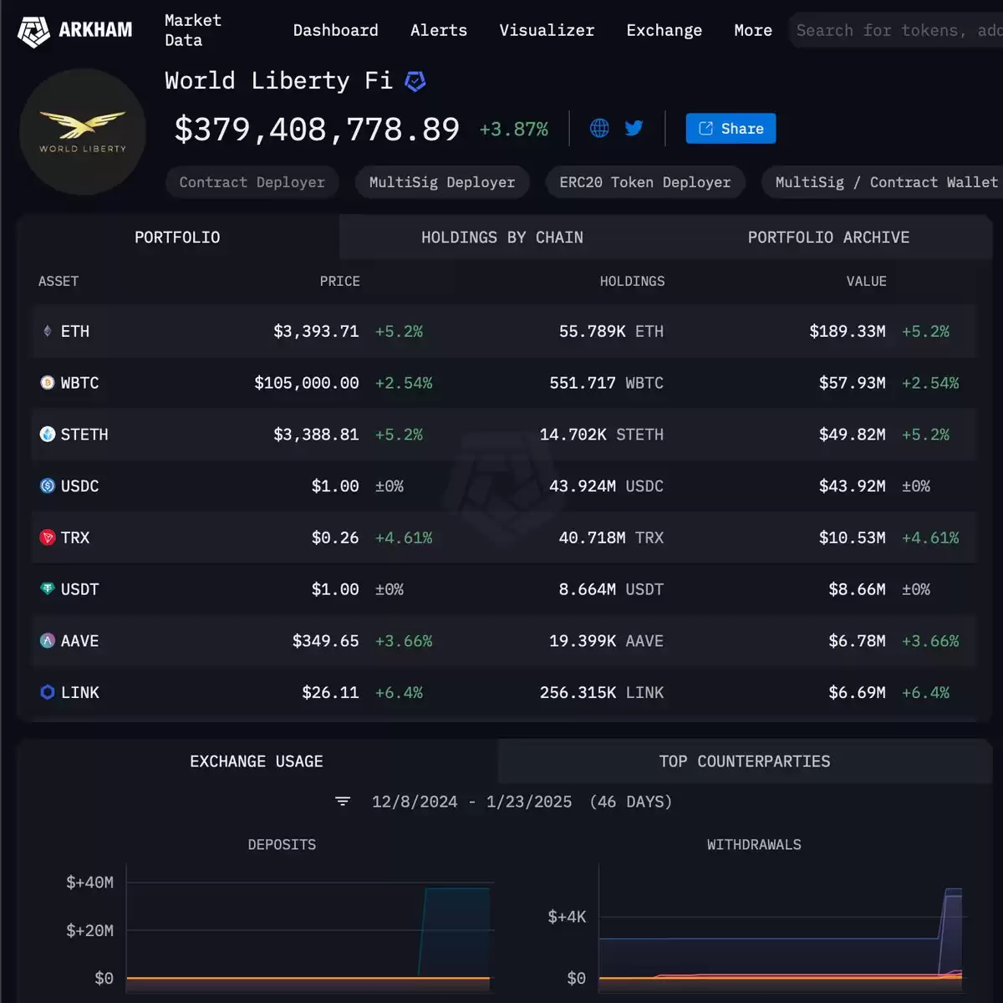Click the WBTC asset icon

point(48,383)
